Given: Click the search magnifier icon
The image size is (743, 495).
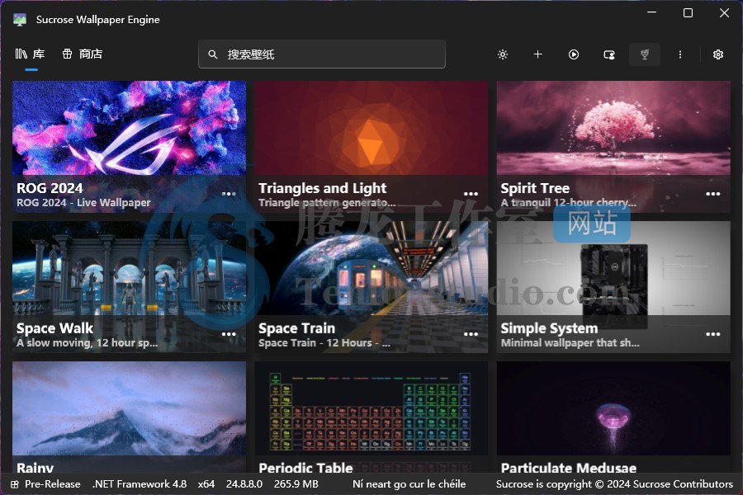Looking at the screenshot, I should click(213, 54).
